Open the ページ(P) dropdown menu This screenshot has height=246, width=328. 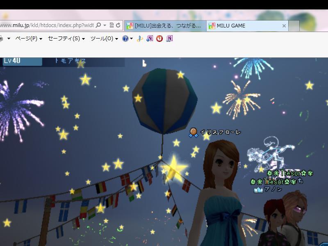tap(29, 39)
